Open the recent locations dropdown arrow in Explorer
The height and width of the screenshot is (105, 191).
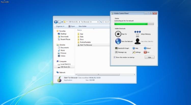click(62, 22)
